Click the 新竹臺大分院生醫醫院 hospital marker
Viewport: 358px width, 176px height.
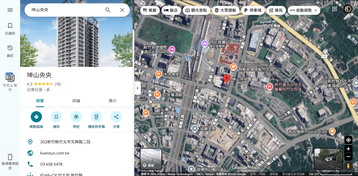(270, 87)
